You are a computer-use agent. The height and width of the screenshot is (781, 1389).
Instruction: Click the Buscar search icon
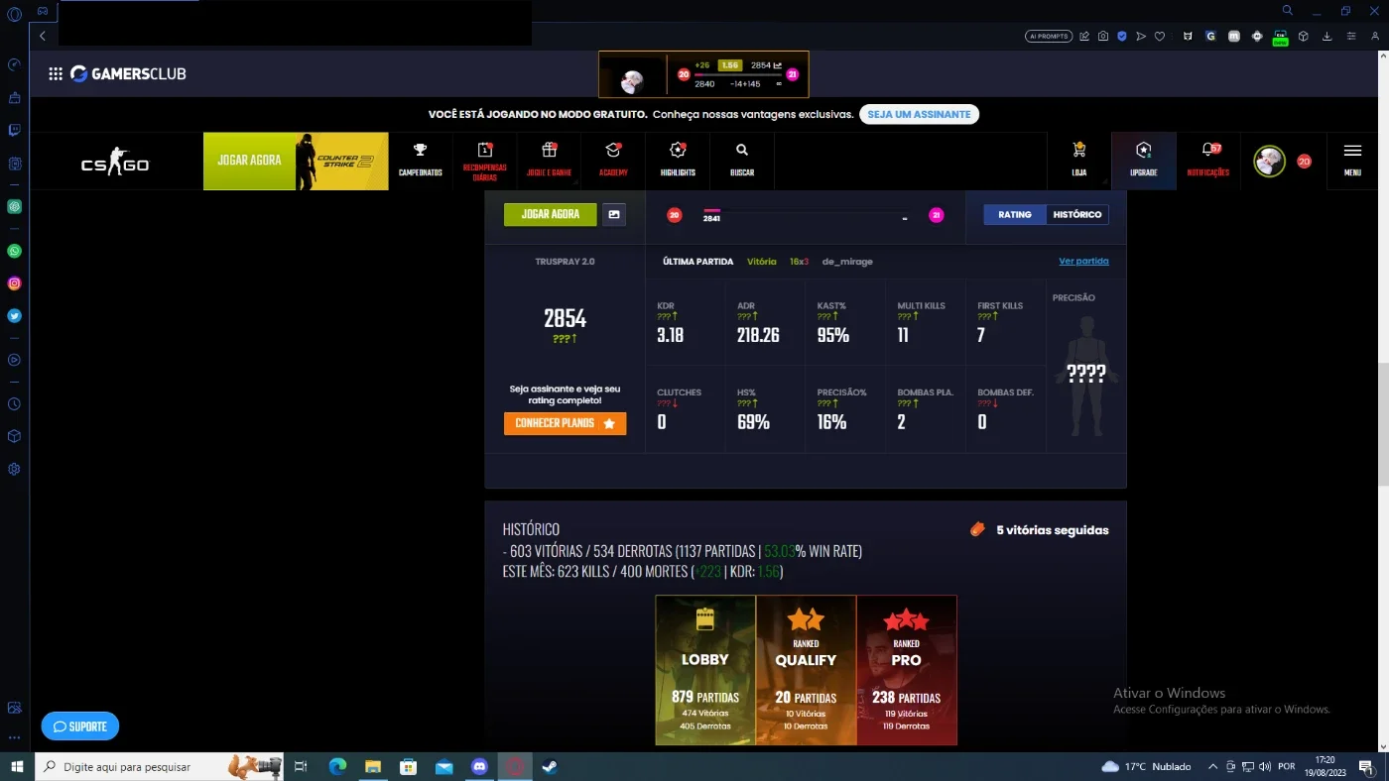742,161
